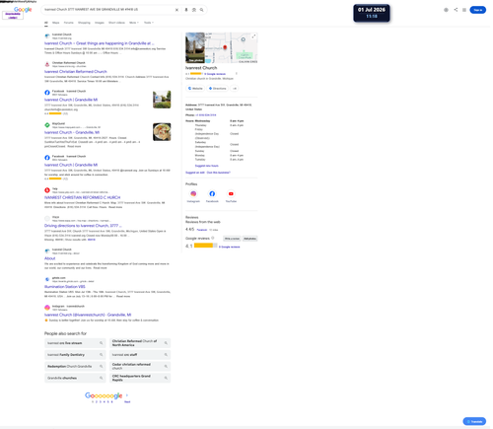Open the three-dot menu beside Ivanrest Church rating

point(237,74)
